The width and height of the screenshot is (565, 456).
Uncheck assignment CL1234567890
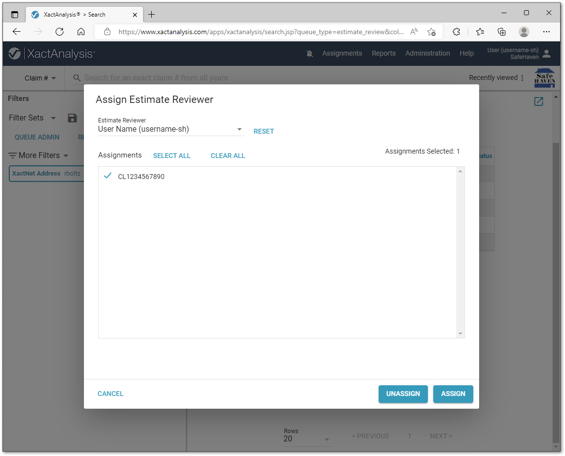coord(107,176)
